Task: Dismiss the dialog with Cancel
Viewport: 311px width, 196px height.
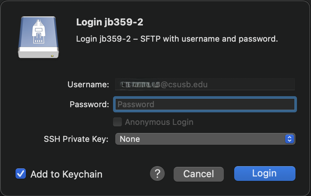Action: click(199, 174)
